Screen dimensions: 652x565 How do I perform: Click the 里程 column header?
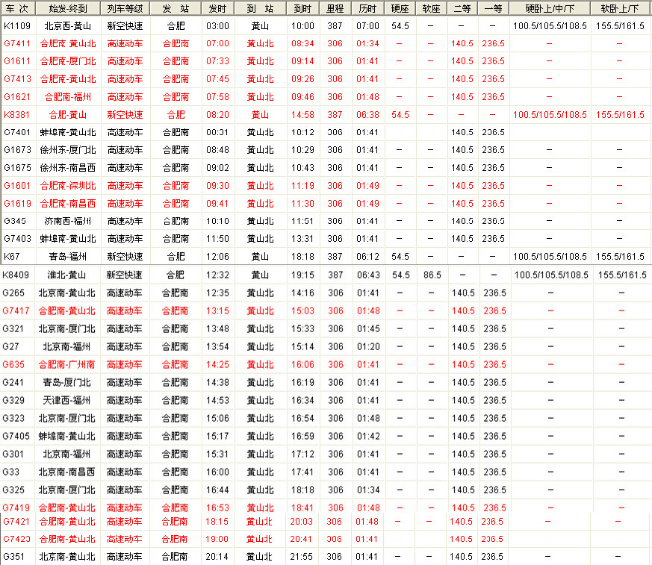point(335,8)
